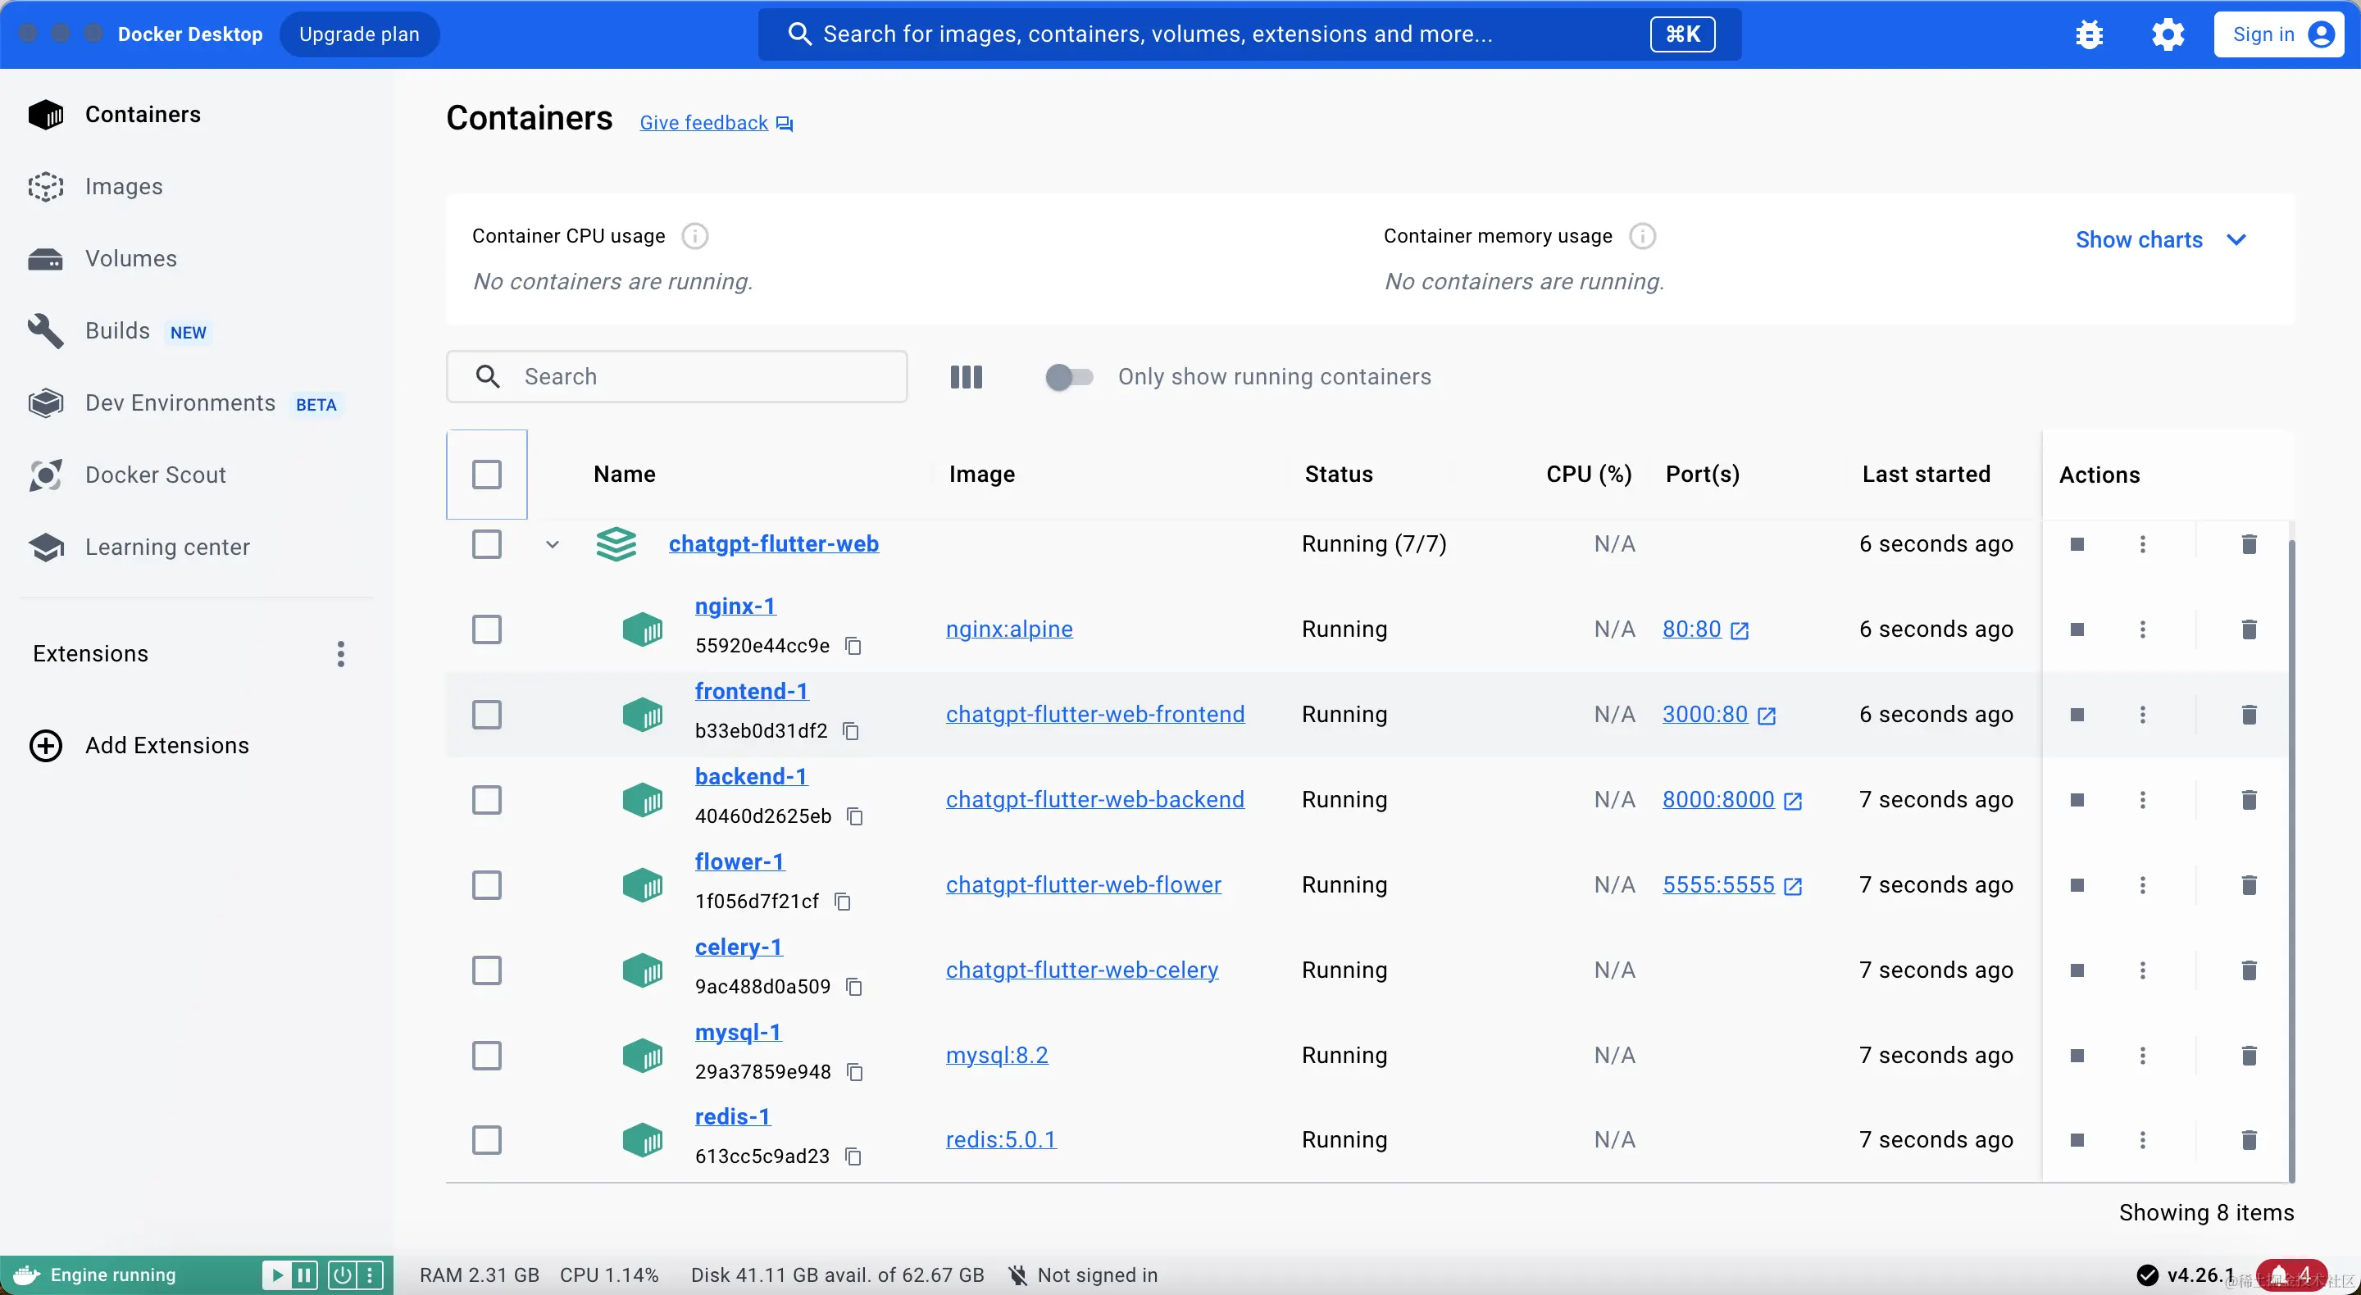This screenshot has height=1295, width=2361.
Task: Toggle Only show running containers switch
Action: tap(1069, 377)
